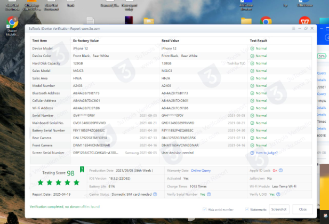This screenshot has width=329, height=224.
Task: Select the Mainboard Serial No. row label
Action: pyautogui.click(x=48, y=123)
